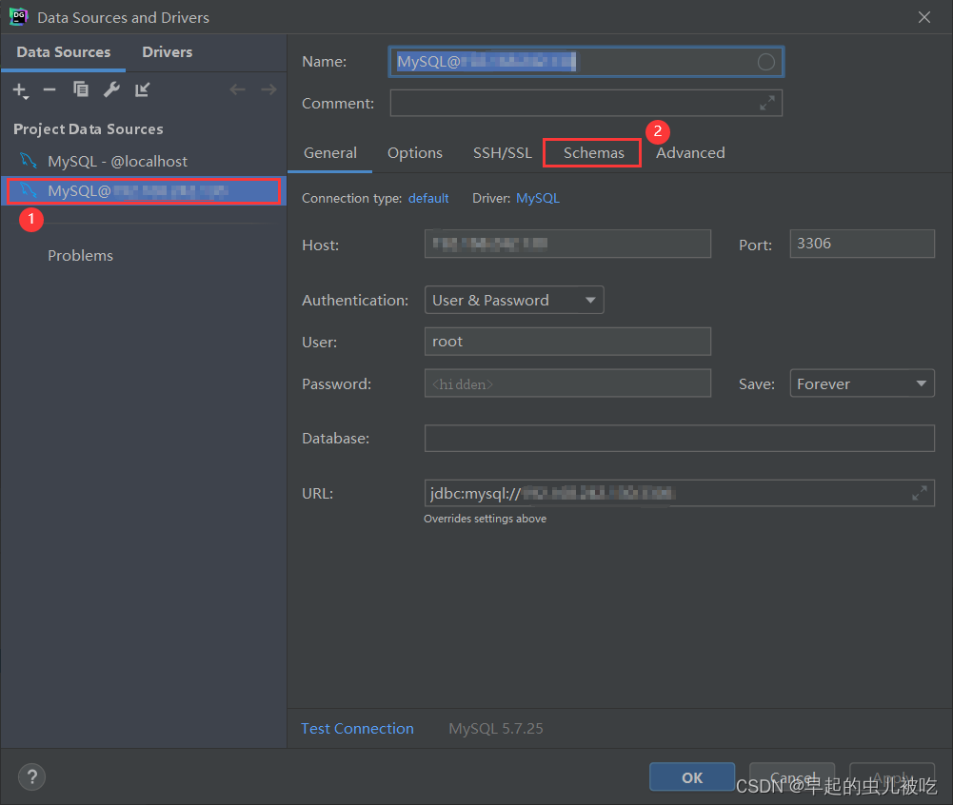The height and width of the screenshot is (805, 953).
Task: Focus the User field containing root
Action: [x=567, y=342]
